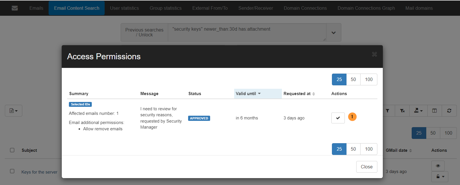Set background table page size to 100
The image size is (460, 185).
(448, 133)
